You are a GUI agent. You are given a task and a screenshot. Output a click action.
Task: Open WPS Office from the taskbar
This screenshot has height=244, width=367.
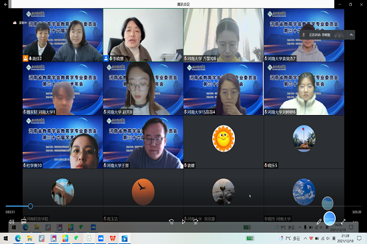click(x=113, y=239)
